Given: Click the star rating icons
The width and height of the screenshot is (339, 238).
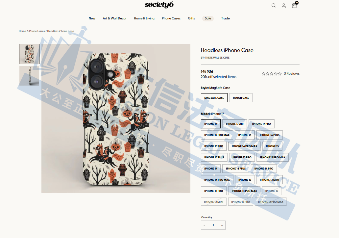Looking at the screenshot, I should click(x=272, y=74).
